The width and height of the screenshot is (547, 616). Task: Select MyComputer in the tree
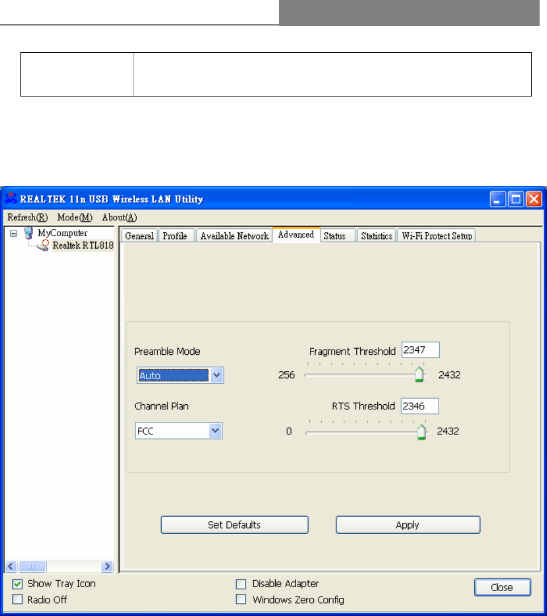pos(62,233)
